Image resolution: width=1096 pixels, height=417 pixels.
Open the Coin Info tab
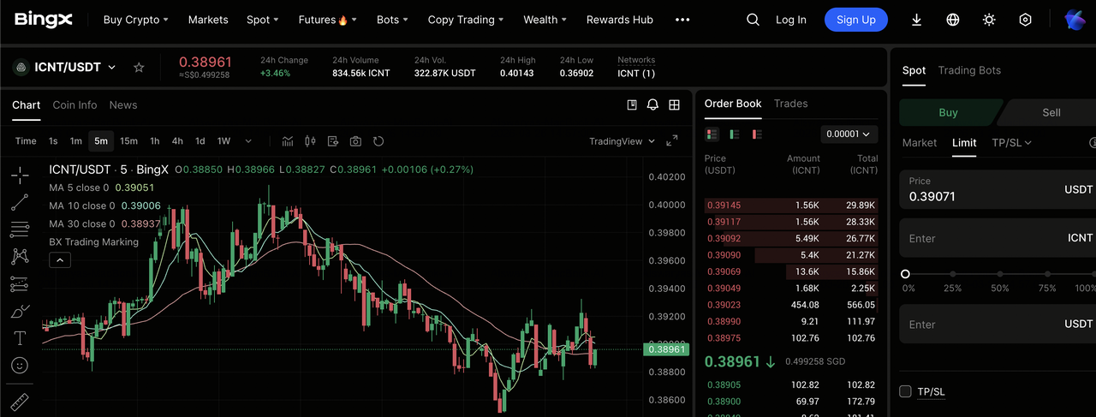[74, 104]
